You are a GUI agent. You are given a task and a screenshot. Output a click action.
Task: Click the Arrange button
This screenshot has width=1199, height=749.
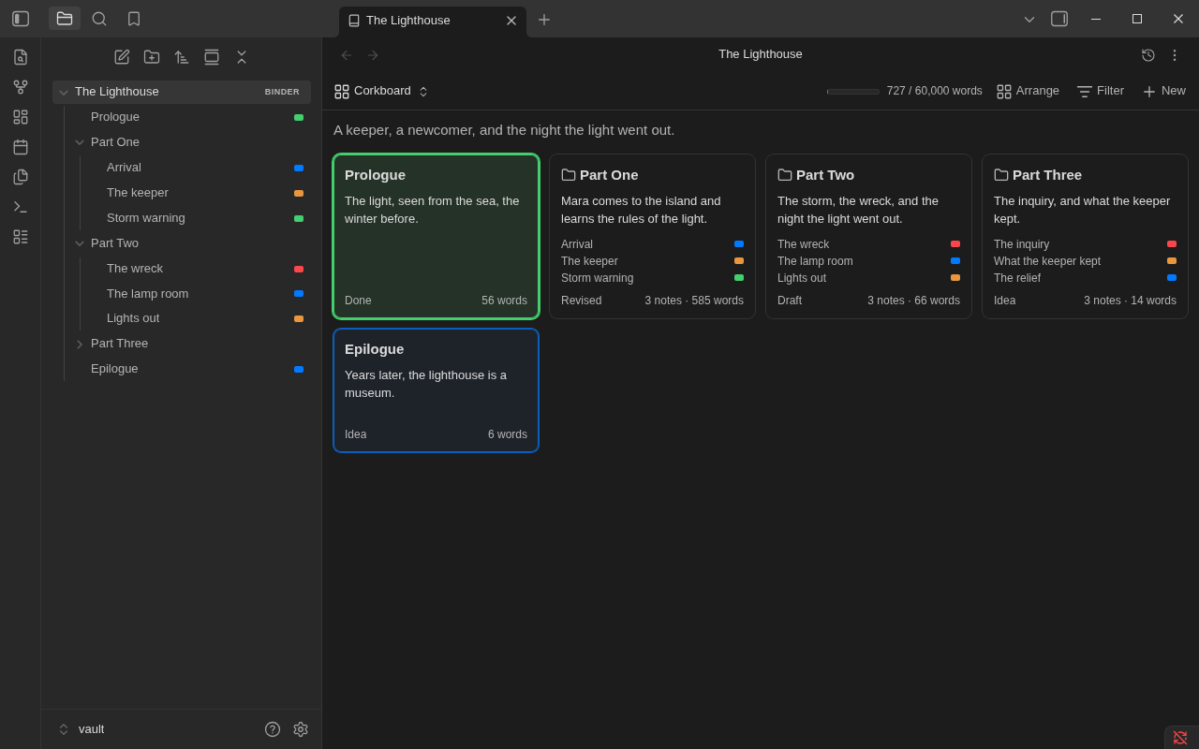tap(1028, 91)
